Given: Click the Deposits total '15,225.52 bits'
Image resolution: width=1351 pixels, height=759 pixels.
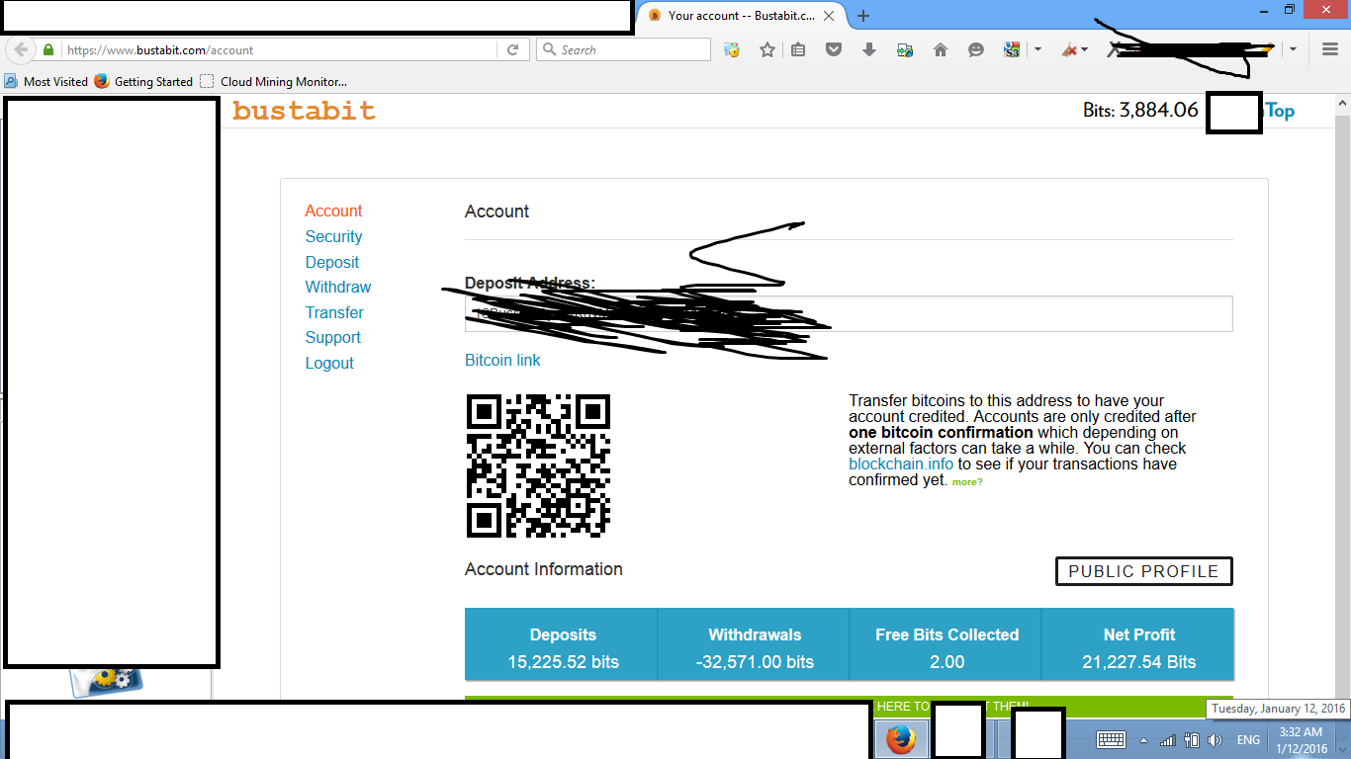Looking at the screenshot, I should (564, 662).
